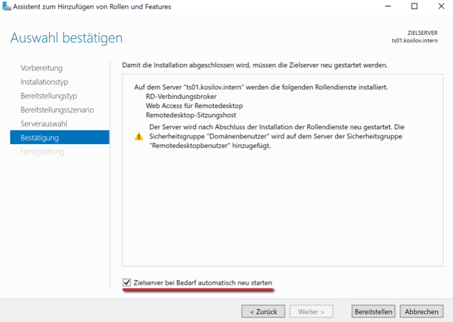Cancel the wizard via Abbrechen
The height and width of the screenshot is (322, 453).
tap(422, 312)
